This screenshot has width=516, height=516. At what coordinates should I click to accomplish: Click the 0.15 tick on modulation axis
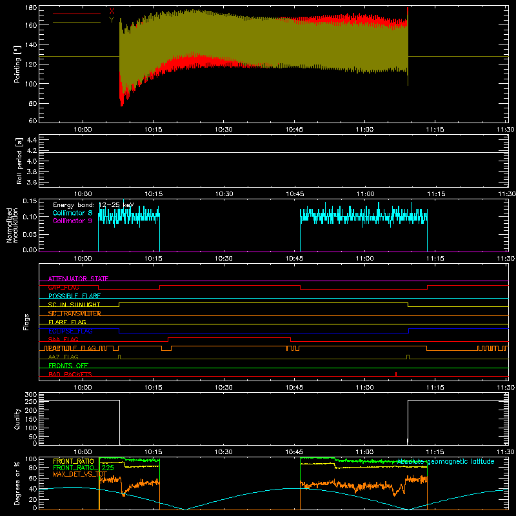(x=30, y=201)
